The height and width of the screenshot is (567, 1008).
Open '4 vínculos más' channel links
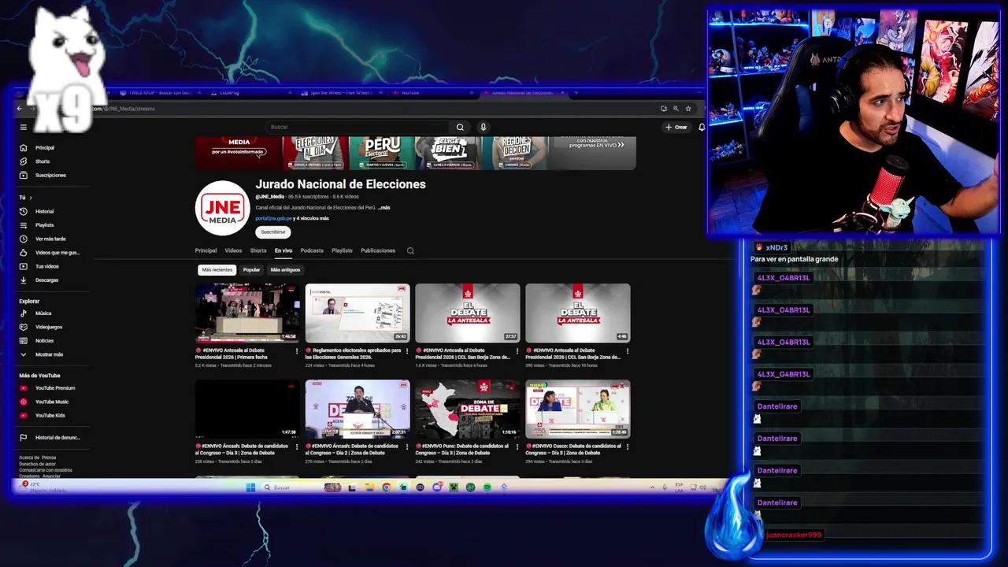click(313, 218)
